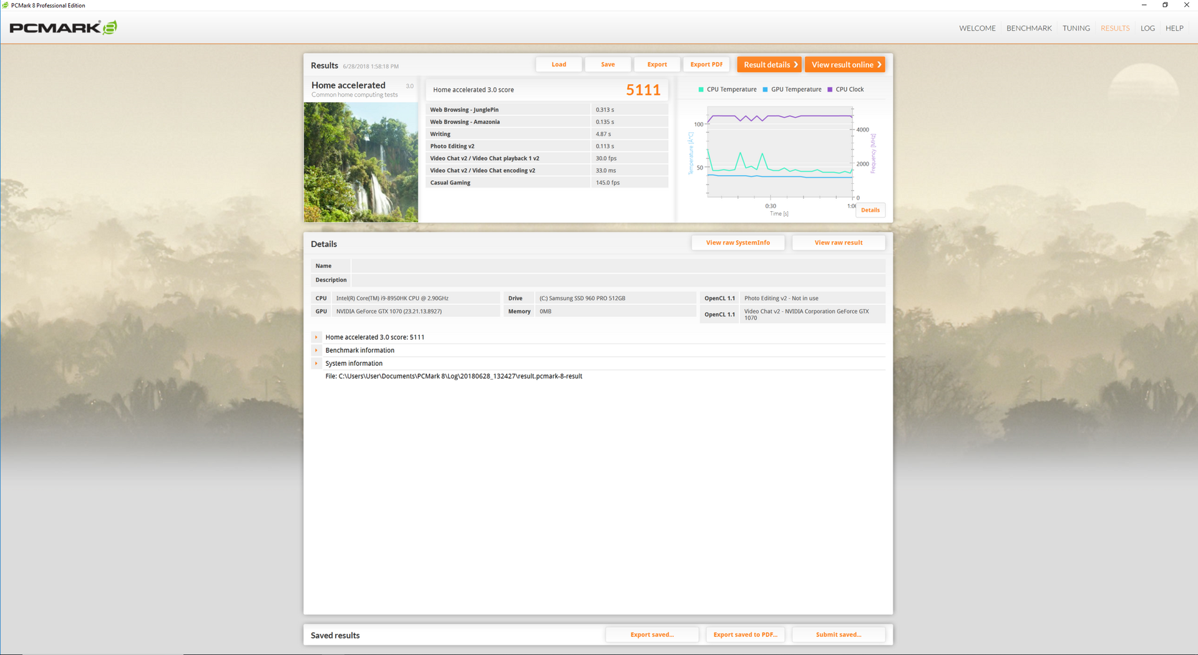Click the GPU Temperature legend swatch
1198x655 pixels.
[765, 90]
